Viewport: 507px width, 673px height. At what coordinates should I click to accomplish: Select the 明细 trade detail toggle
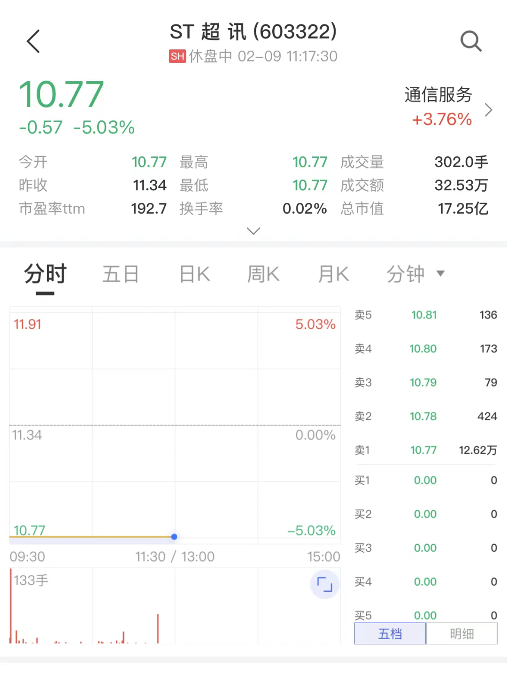tap(461, 634)
